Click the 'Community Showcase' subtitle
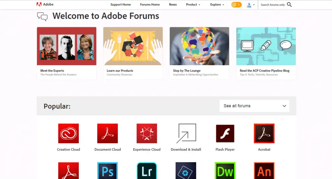Screen dimensions: 332x179 coord(119,75)
